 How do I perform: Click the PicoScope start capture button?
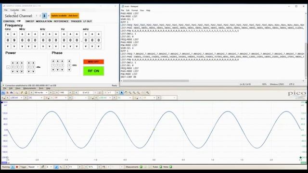coord(13,167)
